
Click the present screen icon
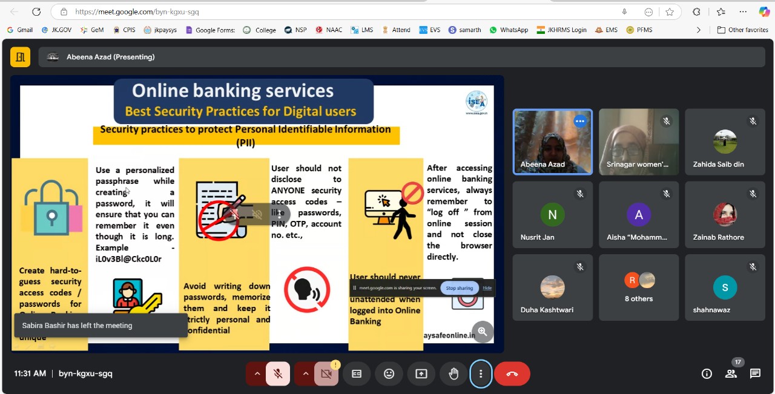421,374
